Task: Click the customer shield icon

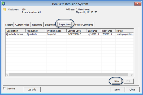Action: click(5, 10)
